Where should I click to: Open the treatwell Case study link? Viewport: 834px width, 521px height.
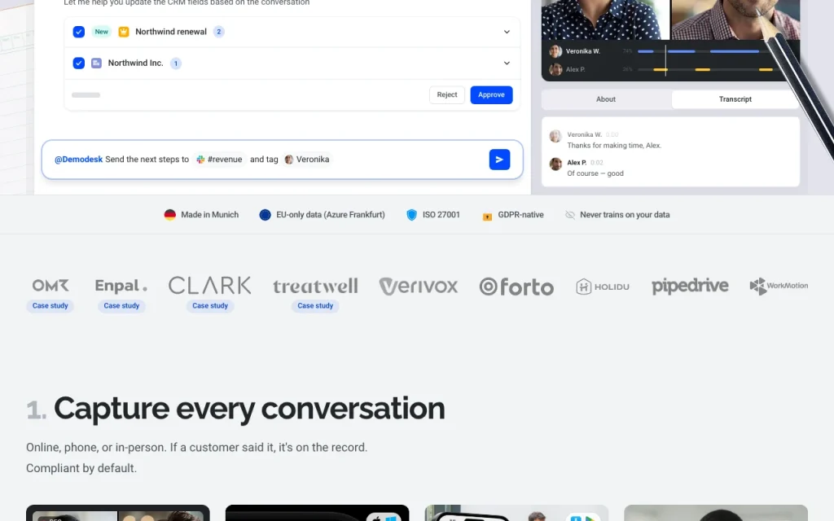coord(315,306)
